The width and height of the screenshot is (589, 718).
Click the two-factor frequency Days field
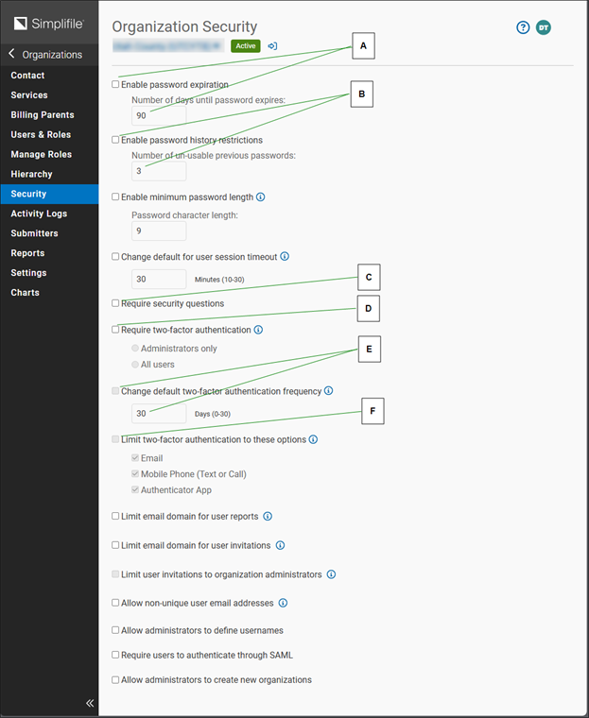click(x=159, y=414)
